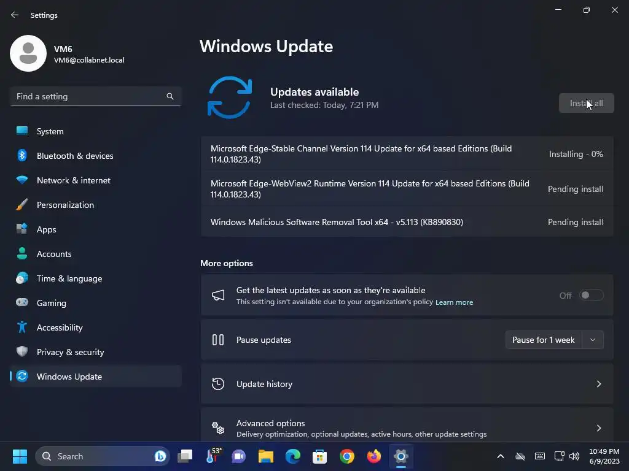Open Network & internet settings

click(95, 181)
